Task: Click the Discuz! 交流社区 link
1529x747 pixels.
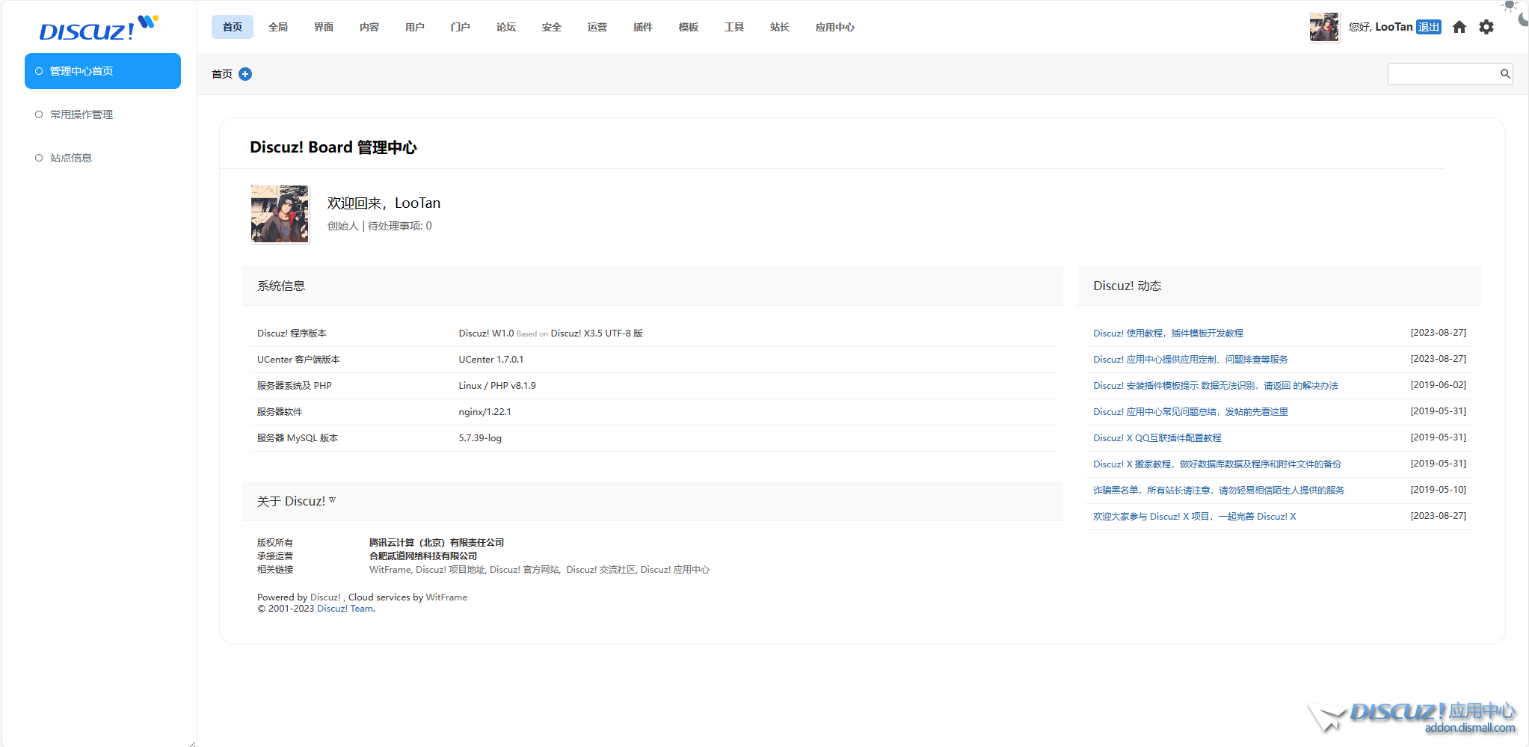Action: click(x=600, y=570)
